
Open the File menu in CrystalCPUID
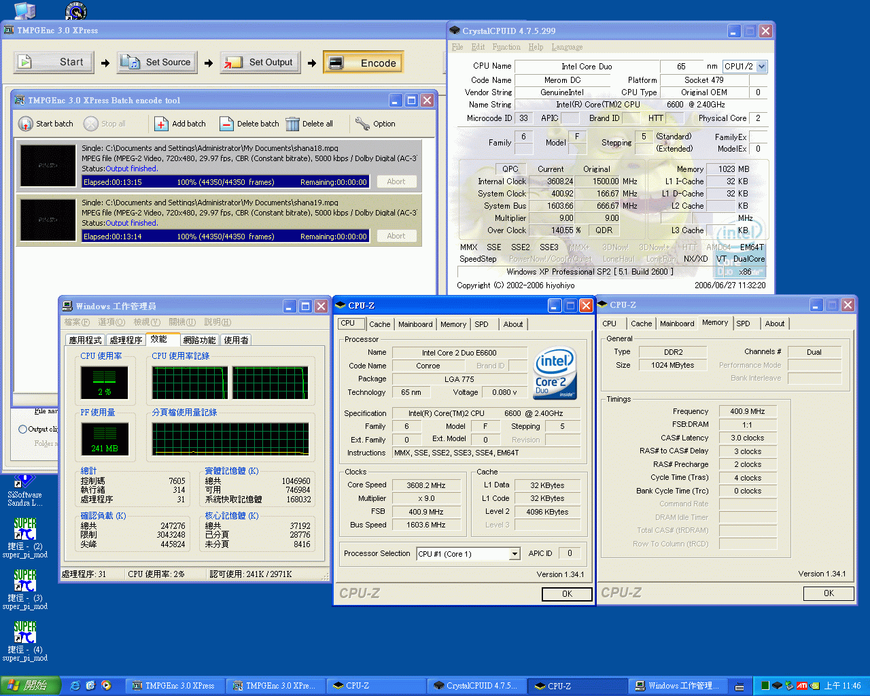coord(457,47)
